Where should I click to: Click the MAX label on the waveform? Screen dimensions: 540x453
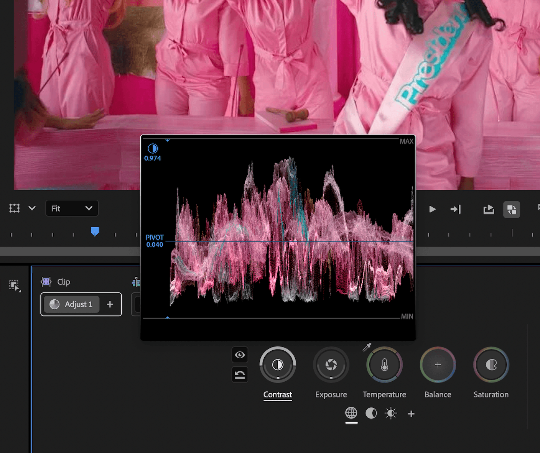coord(407,141)
